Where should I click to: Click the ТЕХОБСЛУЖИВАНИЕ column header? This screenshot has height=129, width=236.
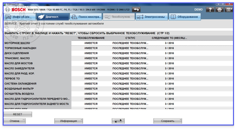pos(91,38)
